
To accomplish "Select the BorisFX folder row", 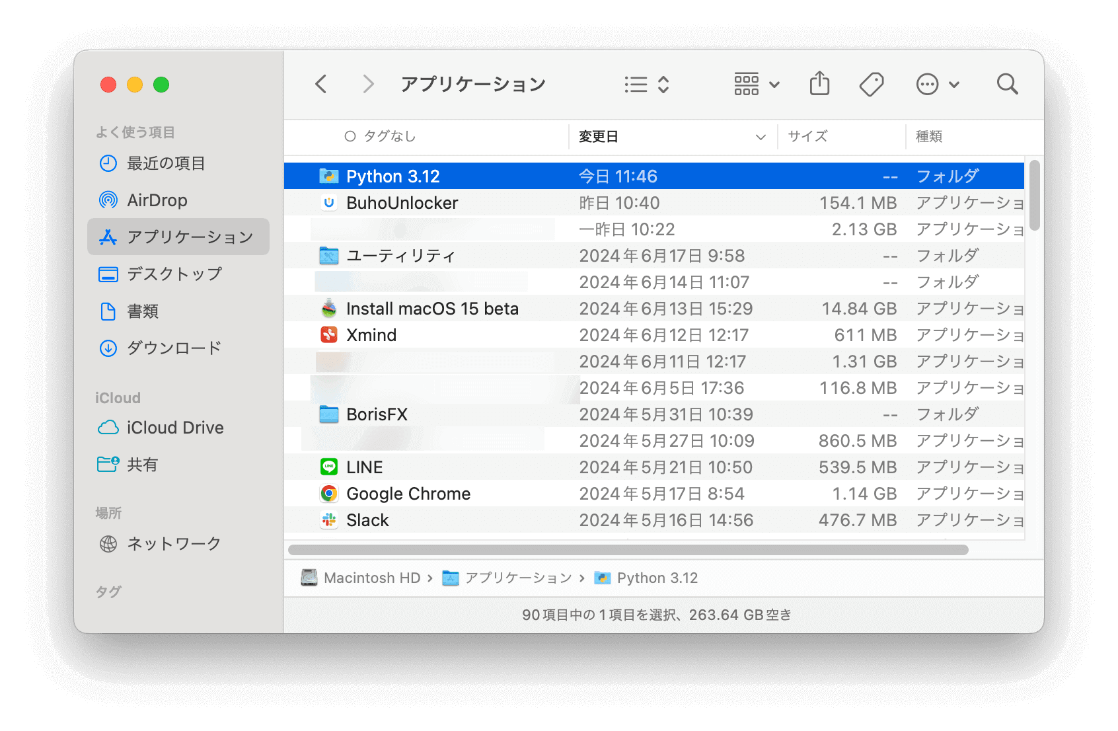I will coord(654,414).
